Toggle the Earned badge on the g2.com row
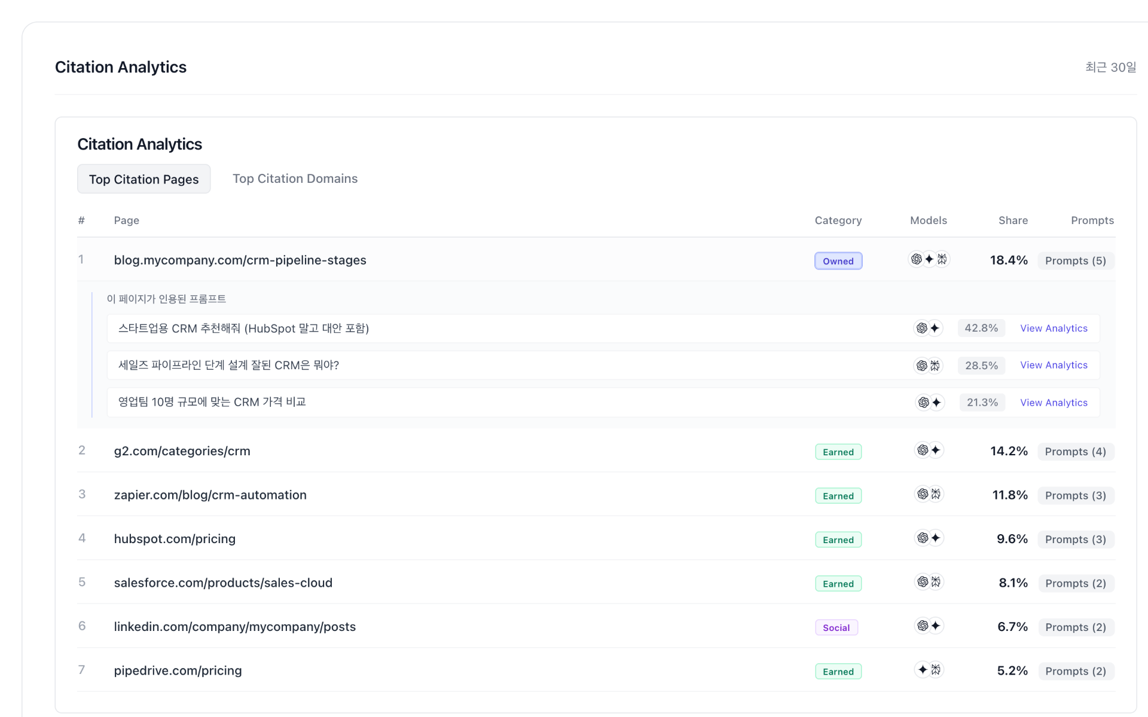1148x717 pixels. 838,452
